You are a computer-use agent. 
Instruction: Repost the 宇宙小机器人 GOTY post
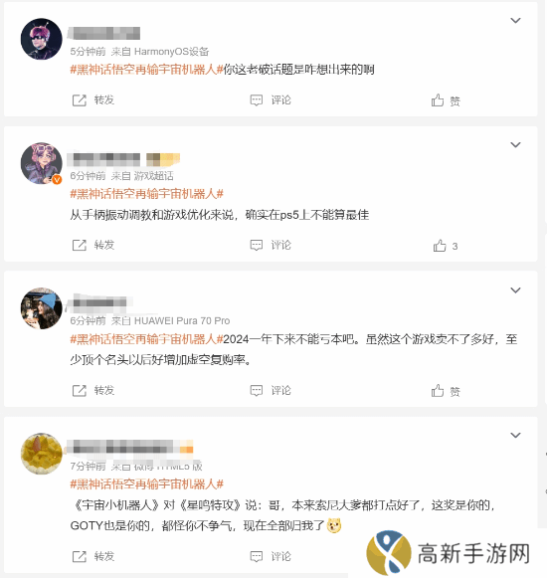tap(93, 556)
